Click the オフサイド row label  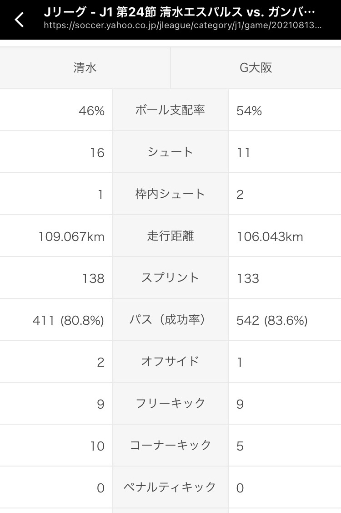point(170,362)
